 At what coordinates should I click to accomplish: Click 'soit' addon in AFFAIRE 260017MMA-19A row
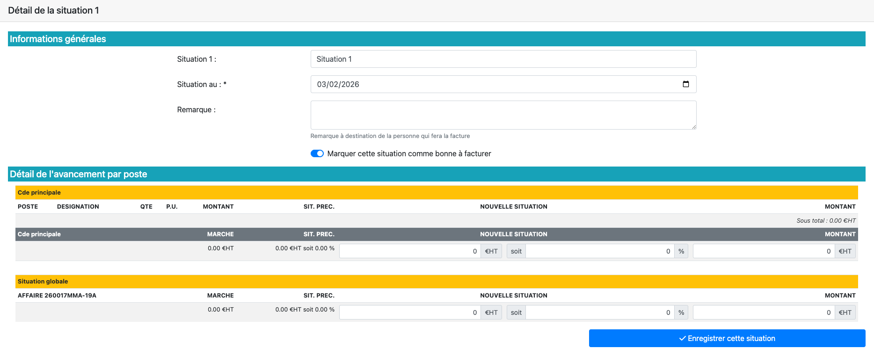tap(516, 312)
